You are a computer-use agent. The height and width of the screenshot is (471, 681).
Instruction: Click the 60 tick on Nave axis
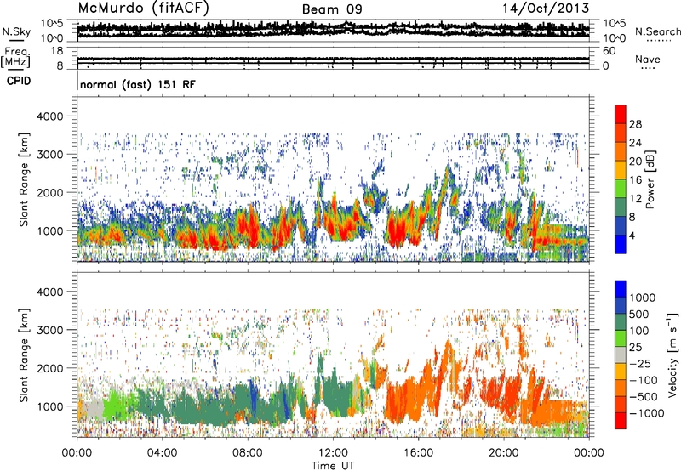(x=609, y=51)
